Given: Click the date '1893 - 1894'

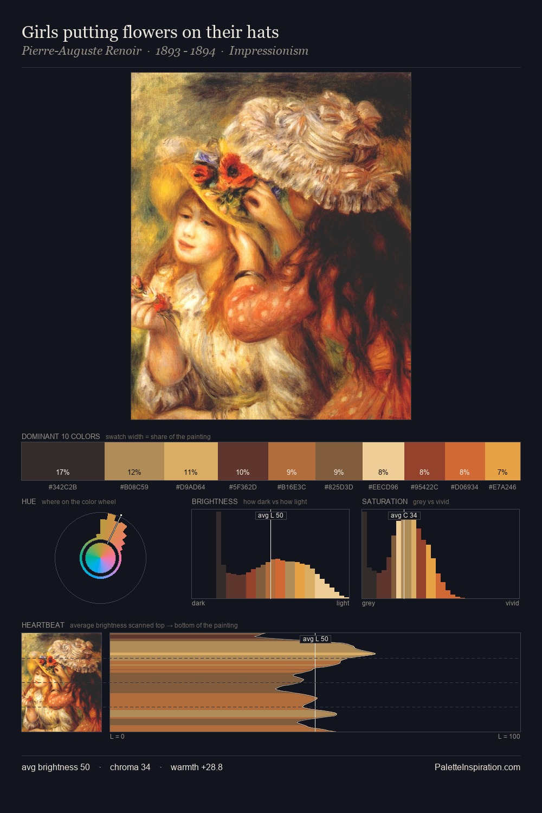Looking at the screenshot, I should click(x=185, y=51).
